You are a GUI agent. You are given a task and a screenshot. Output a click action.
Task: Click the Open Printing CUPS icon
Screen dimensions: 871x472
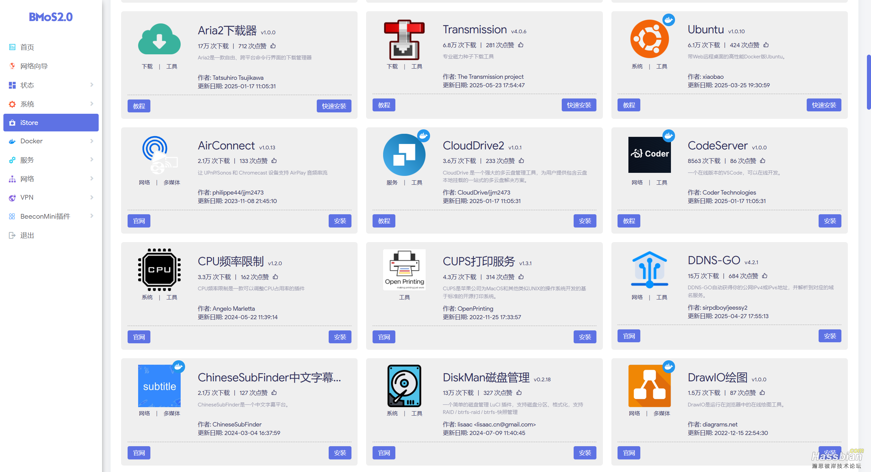[x=404, y=270]
